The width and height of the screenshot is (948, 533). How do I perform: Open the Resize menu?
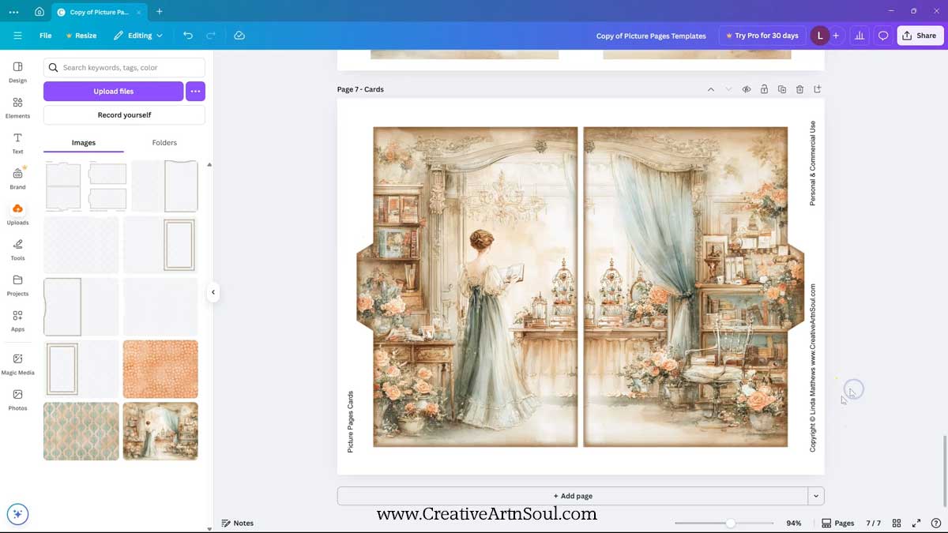(x=81, y=36)
